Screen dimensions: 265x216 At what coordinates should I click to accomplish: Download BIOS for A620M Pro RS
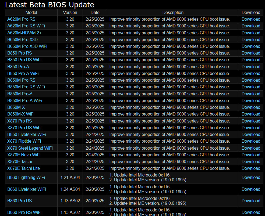coord(251,19)
